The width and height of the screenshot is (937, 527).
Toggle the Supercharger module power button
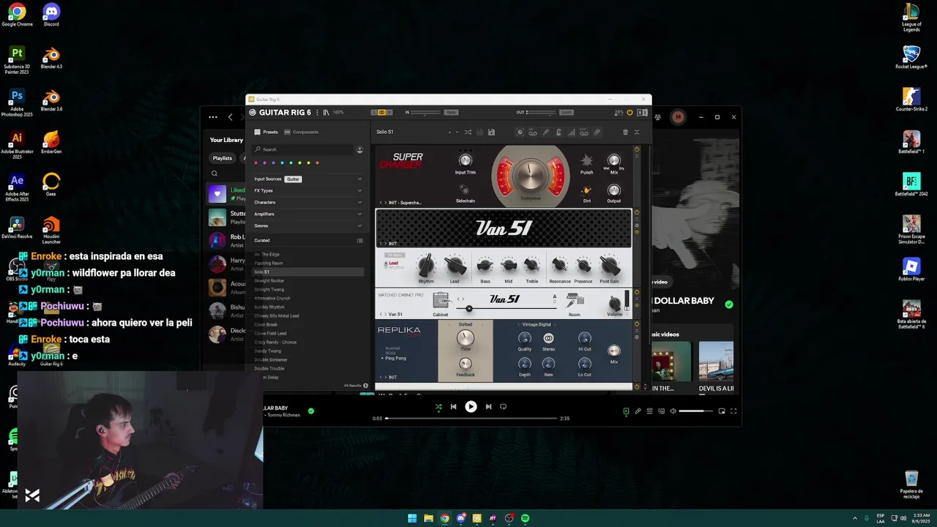(x=637, y=149)
